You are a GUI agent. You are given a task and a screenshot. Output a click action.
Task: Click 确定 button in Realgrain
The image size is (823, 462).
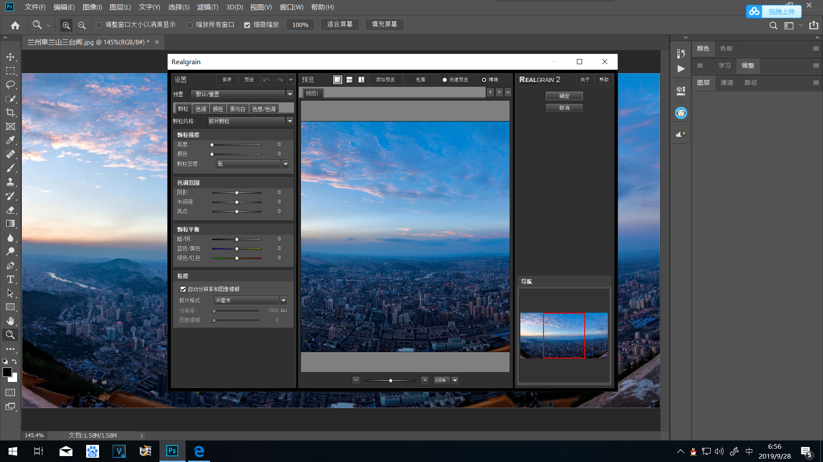point(564,96)
